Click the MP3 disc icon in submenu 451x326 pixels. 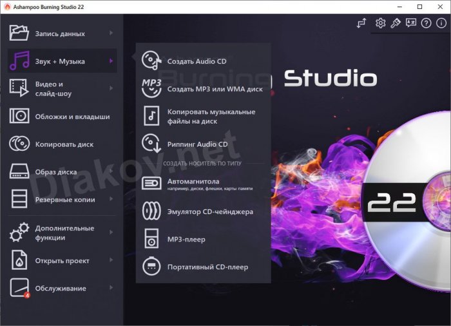pos(151,88)
